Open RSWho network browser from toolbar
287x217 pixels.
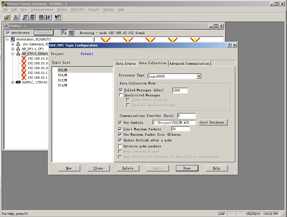tap(16, 17)
